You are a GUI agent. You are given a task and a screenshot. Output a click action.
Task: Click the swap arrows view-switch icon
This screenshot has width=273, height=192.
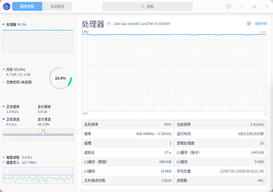coord(249,23)
